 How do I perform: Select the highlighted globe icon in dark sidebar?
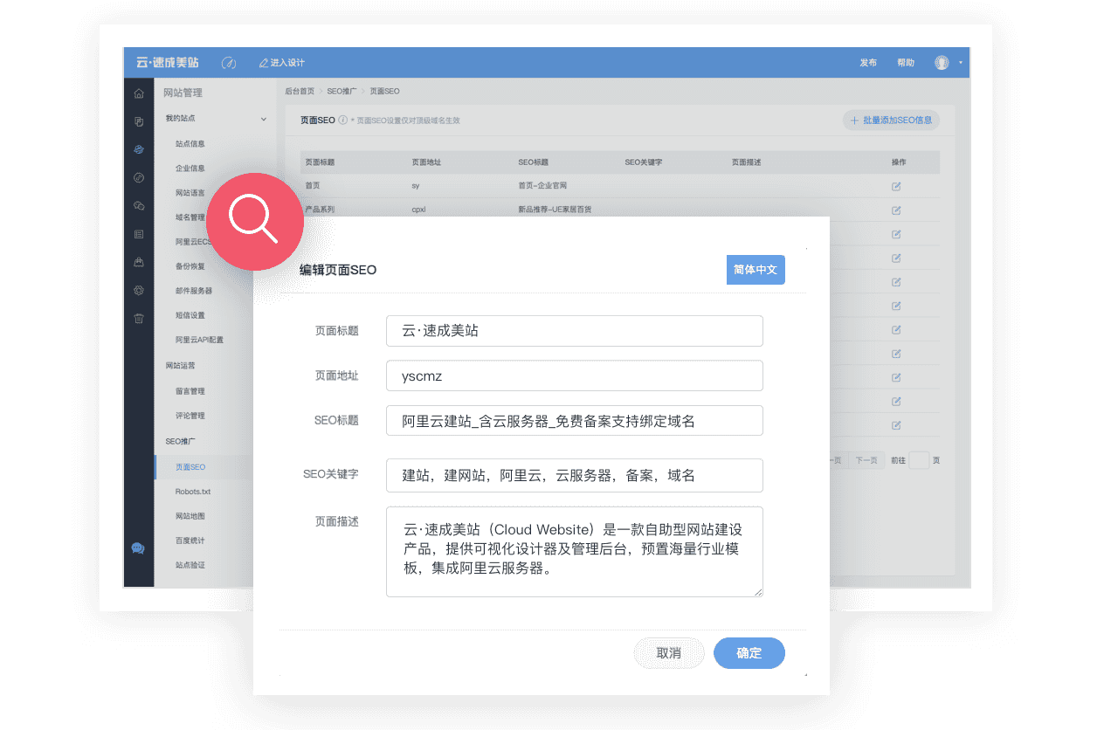tap(138, 149)
